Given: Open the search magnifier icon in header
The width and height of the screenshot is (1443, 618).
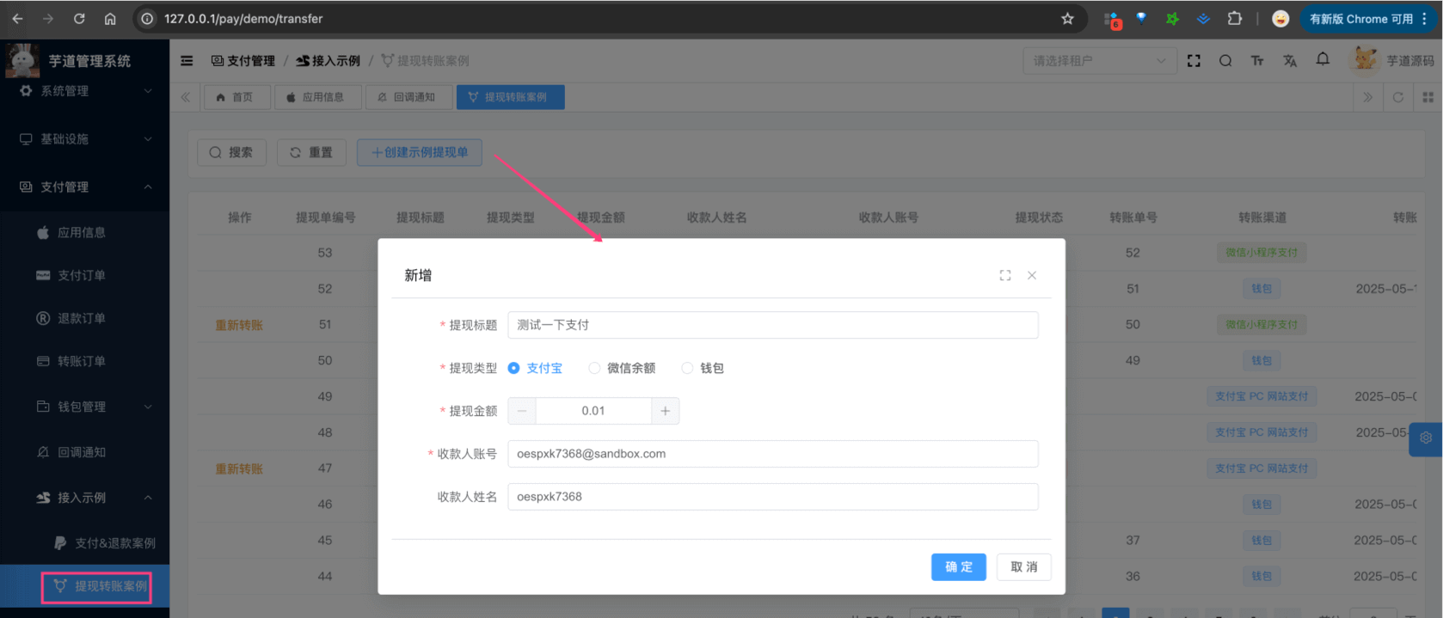Looking at the screenshot, I should tap(1225, 61).
